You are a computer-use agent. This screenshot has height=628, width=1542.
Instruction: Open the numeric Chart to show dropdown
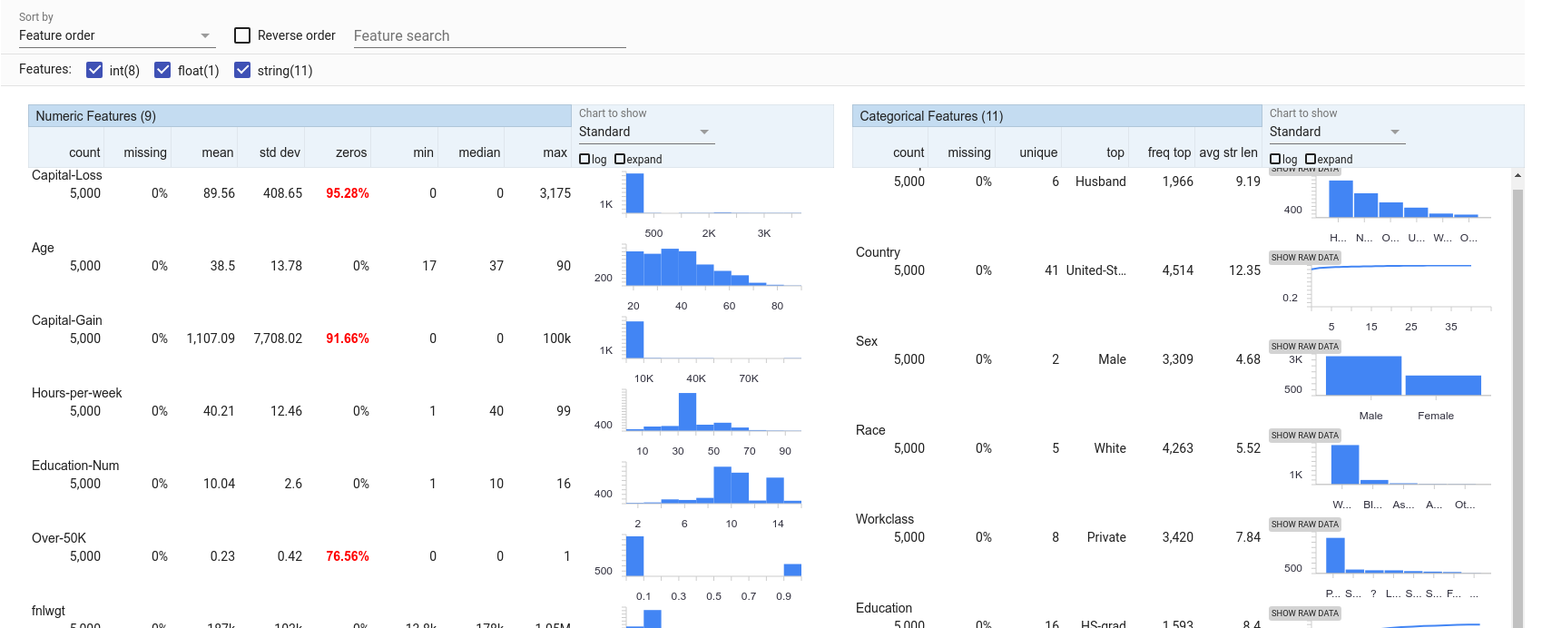point(646,132)
